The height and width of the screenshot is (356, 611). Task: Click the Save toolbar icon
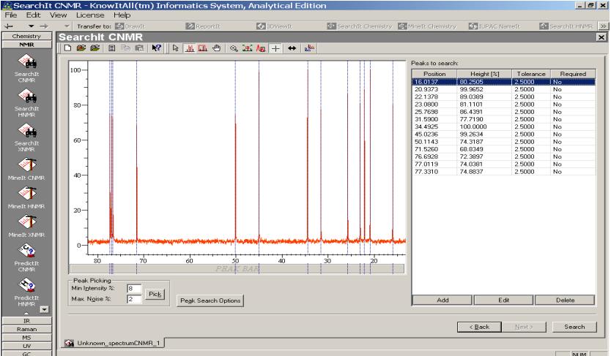coord(111,48)
